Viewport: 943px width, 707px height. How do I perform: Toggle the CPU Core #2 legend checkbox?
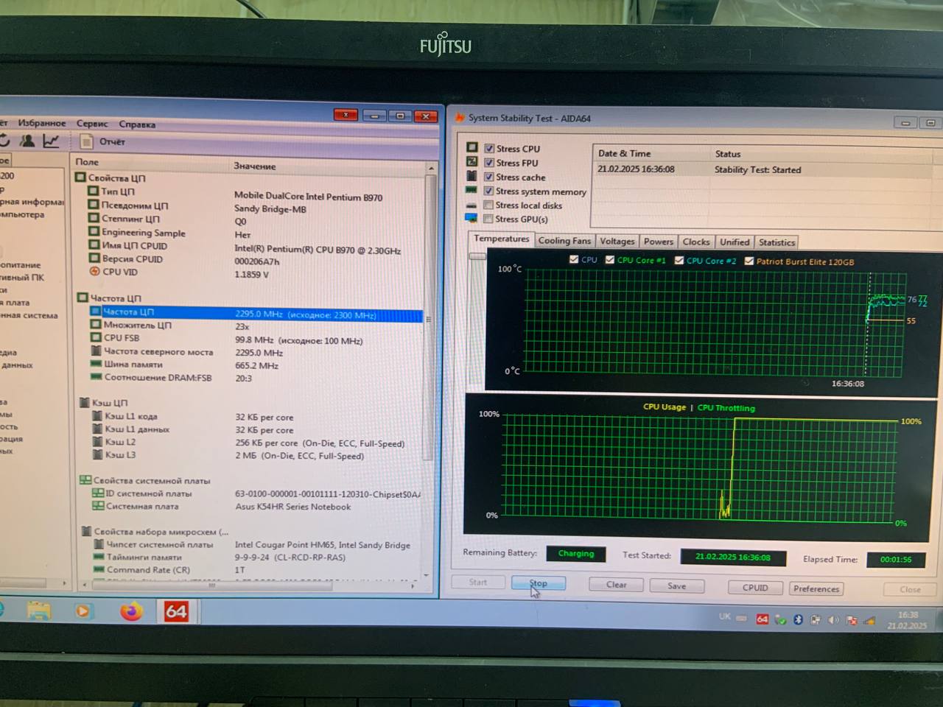(x=679, y=260)
